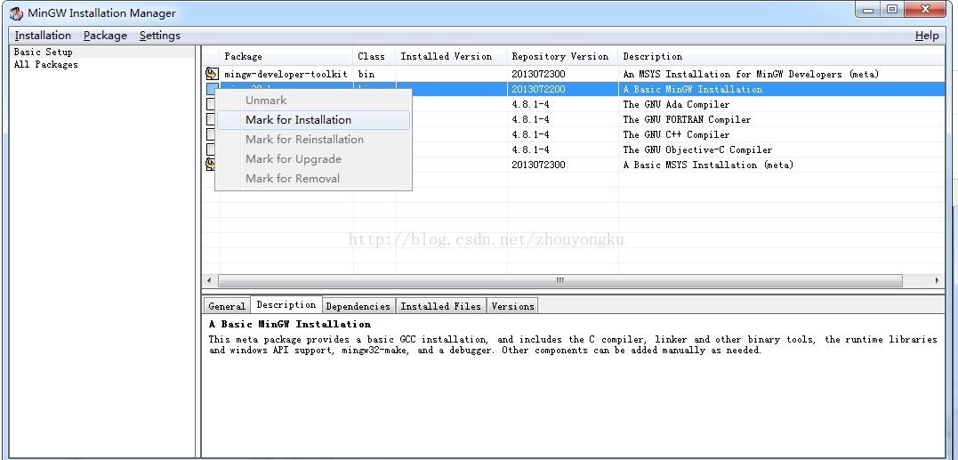Click the MinGW Installation Manager title bar icon
The height and width of the screenshot is (460, 958).
(16, 12)
